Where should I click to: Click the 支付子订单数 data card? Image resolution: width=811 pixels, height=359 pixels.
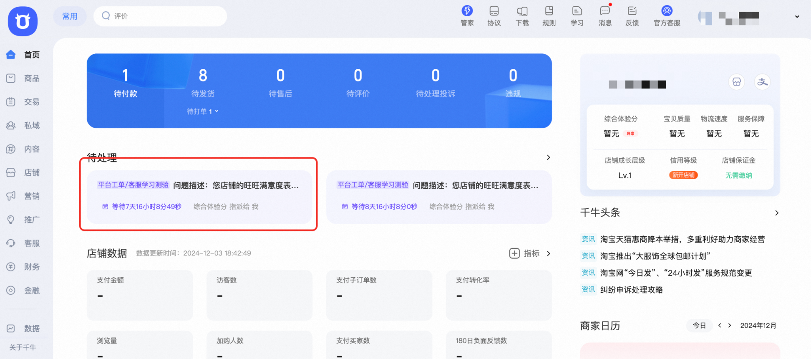tap(379, 295)
